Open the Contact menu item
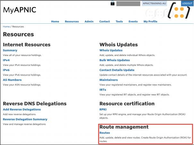Viewport: 194px width, 145px height. tap(105, 21)
